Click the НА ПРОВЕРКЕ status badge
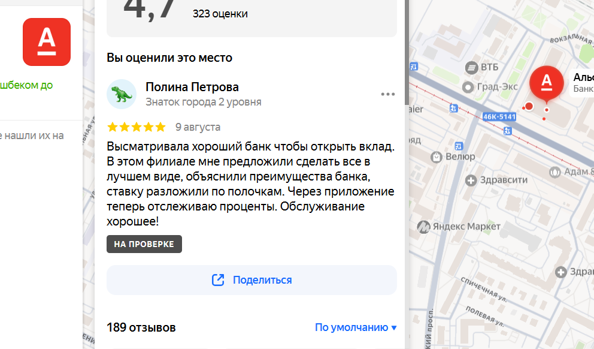Screen dimensions: 594x349 [144, 244]
